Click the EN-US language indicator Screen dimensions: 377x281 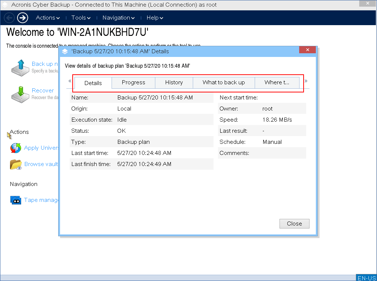coord(366,278)
